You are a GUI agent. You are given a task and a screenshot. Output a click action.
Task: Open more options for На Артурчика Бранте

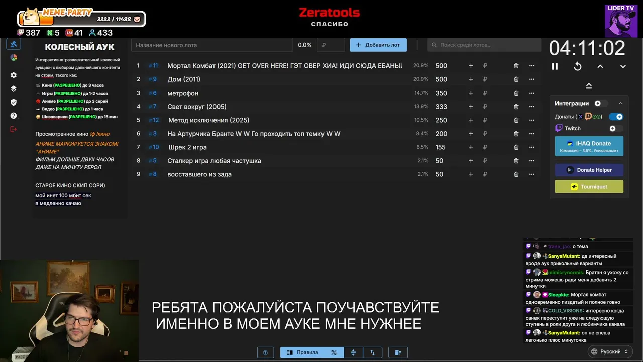(x=532, y=134)
